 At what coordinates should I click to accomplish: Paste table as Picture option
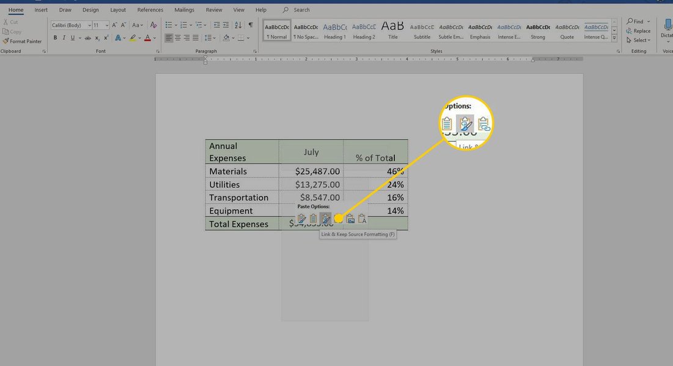tap(350, 219)
